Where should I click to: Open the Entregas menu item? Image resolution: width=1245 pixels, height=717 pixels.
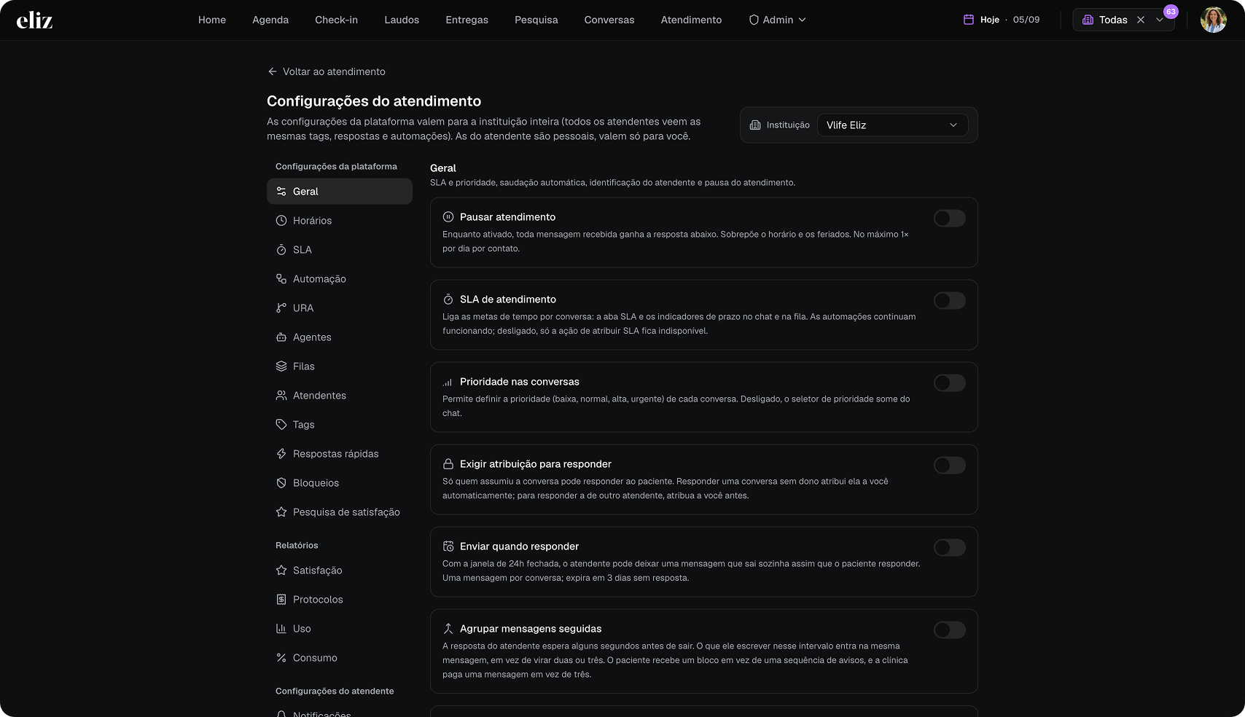[x=467, y=20]
